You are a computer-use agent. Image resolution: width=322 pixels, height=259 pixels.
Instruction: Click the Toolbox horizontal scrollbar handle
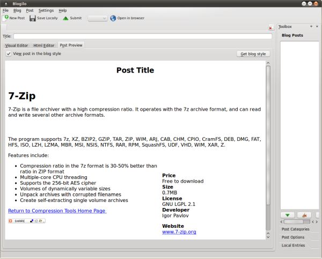[293, 222]
